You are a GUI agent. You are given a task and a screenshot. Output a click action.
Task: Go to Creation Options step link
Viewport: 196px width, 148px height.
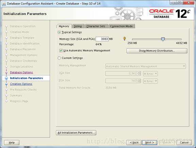[x=21, y=84]
